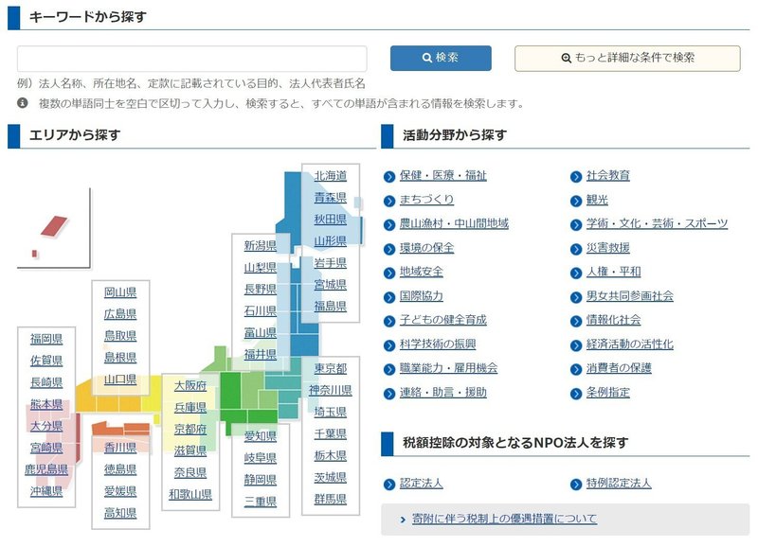Click arrow icon next to 条例指定
758x547 pixels.
(576, 394)
